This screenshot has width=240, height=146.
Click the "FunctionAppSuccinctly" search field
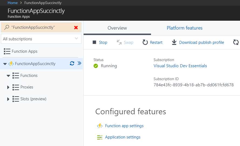point(41,27)
